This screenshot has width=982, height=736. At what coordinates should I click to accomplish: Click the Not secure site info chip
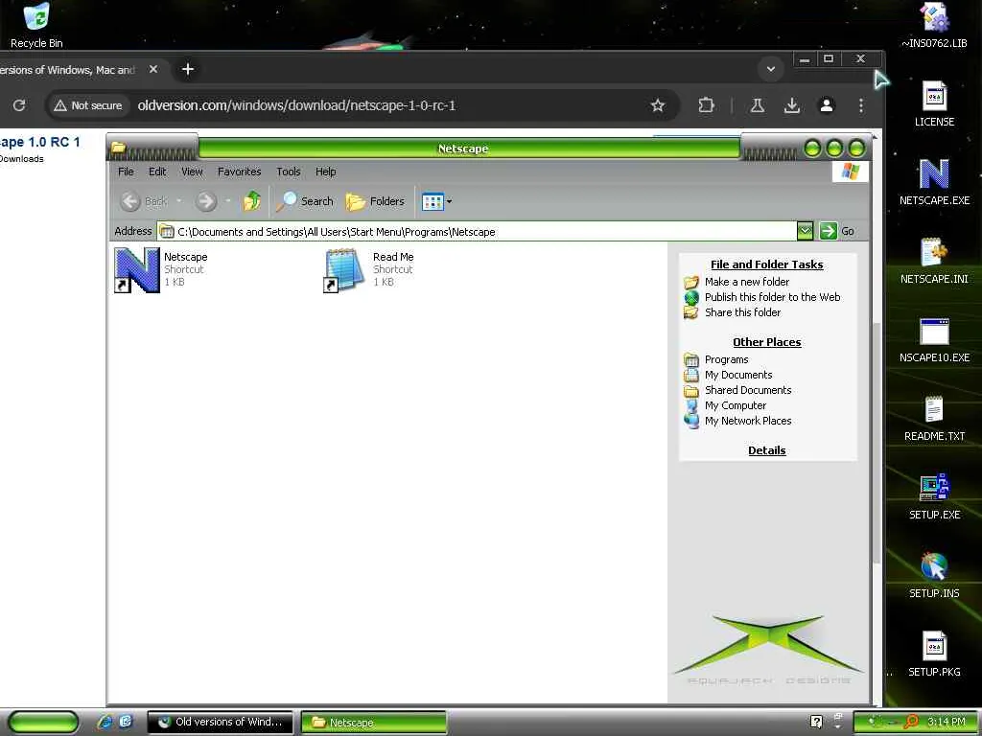87,105
